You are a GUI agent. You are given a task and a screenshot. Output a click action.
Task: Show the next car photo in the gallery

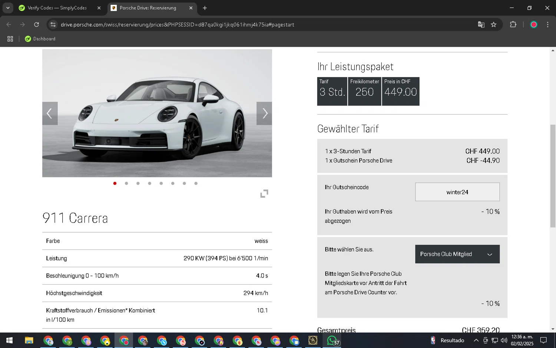click(x=264, y=113)
